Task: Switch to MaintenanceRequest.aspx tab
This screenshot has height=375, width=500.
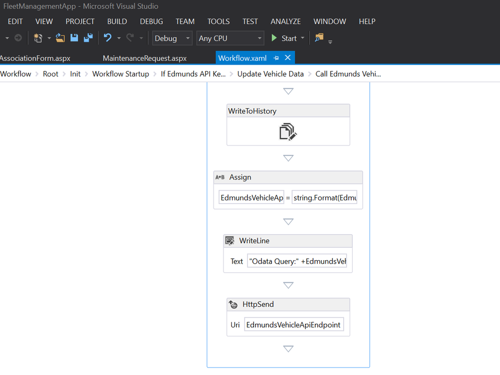Action: tap(145, 58)
